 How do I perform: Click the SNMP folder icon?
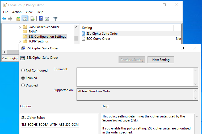point(25,32)
